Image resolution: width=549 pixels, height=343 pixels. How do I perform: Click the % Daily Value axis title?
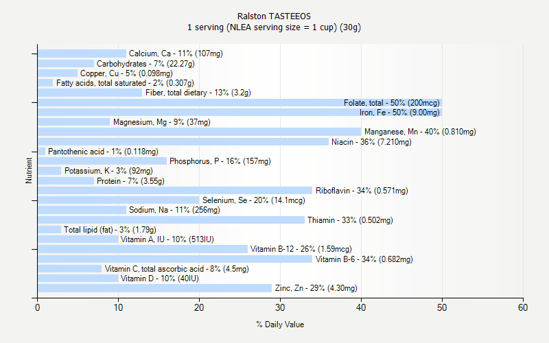coord(280,324)
